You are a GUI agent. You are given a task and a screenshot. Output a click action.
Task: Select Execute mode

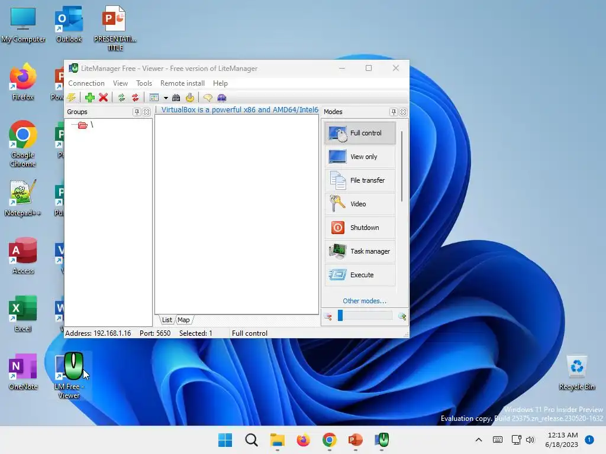360,275
